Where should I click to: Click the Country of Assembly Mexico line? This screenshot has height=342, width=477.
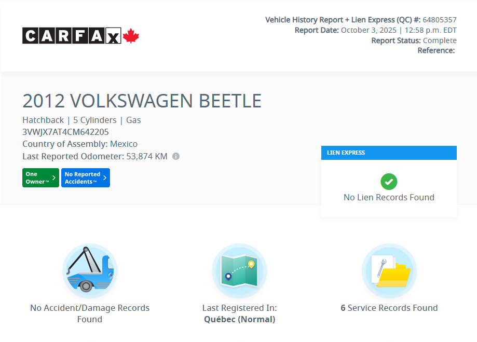point(80,144)
